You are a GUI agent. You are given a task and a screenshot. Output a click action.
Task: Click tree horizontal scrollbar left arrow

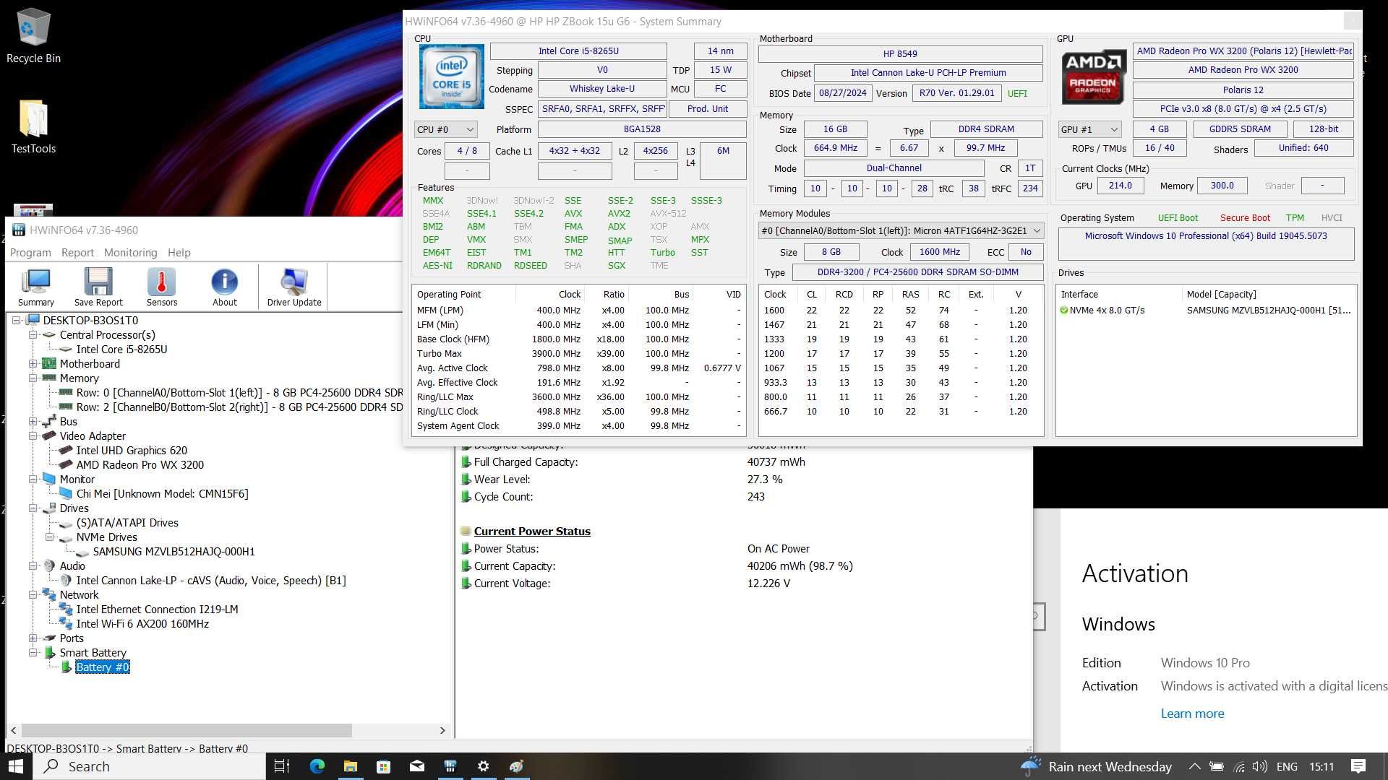(x=13, y=730)
